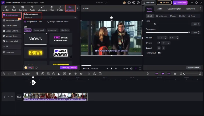Play the video in the player

[111, 68]
